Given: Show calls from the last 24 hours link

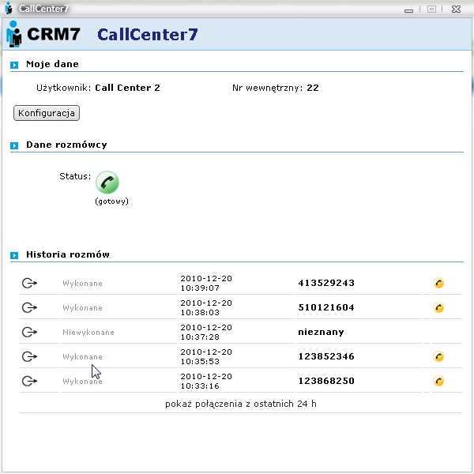Looking at the screenshot, I should point(241,404).
